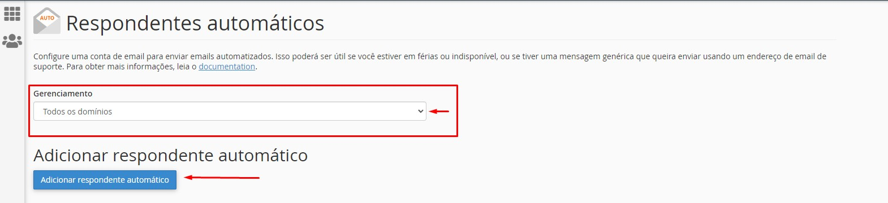Open the User Manager people icon
This screenshot has width=888, height=203.
pyautogui.click(x=12, y=41)
